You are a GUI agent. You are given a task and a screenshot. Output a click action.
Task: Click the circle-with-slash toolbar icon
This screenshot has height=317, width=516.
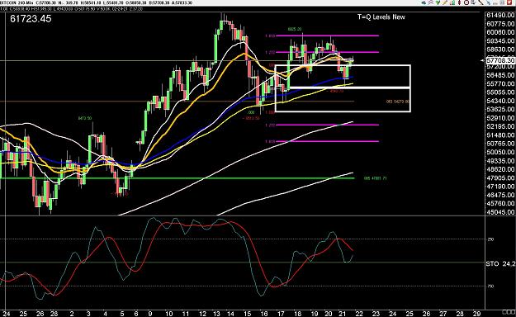(466, 2)
